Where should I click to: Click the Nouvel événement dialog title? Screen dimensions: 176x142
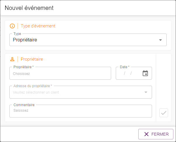coord(29,8)
